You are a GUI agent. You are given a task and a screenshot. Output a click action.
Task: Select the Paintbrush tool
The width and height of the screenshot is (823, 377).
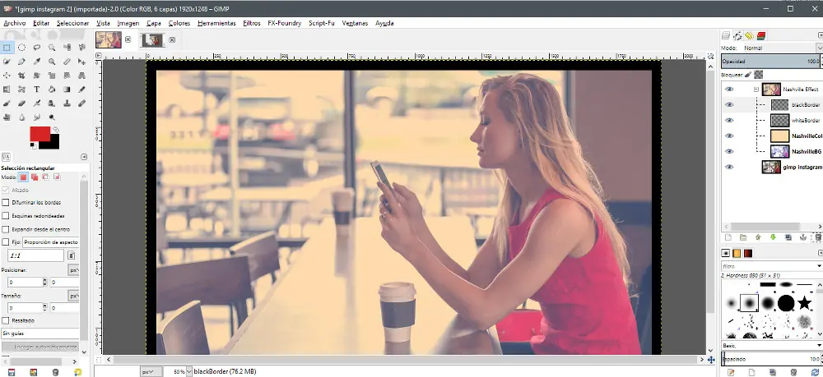[x=7, y=103]
